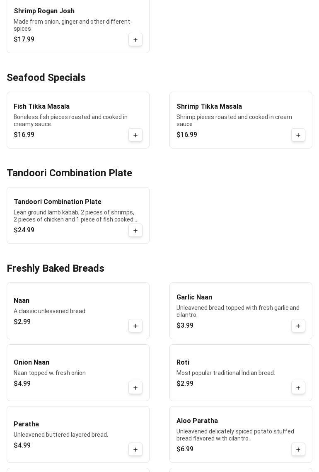Click the Seafood Specials section heading
The height and width of the screenshot is (472, 319).
tap(46, 78)
